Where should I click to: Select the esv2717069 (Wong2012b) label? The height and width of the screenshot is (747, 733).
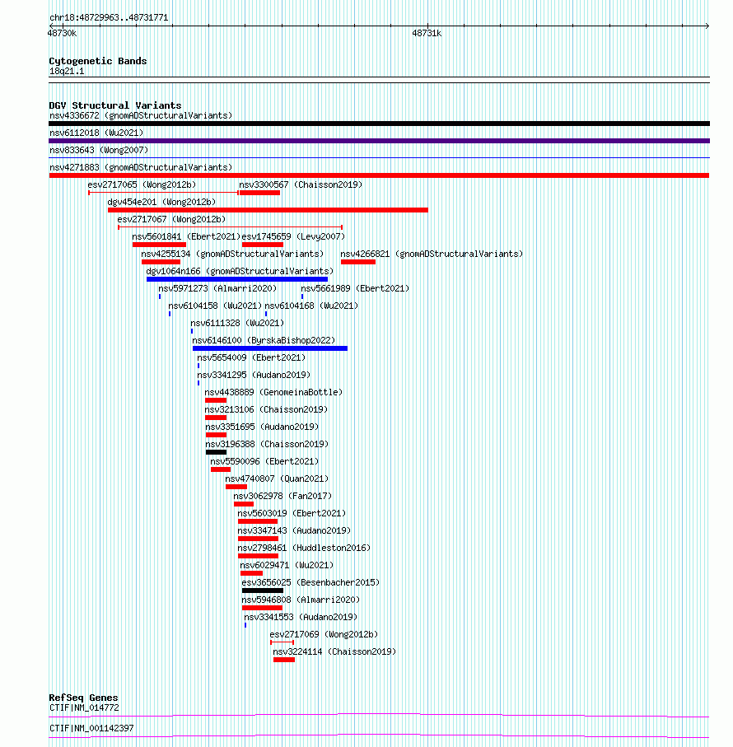pos(324,634)
